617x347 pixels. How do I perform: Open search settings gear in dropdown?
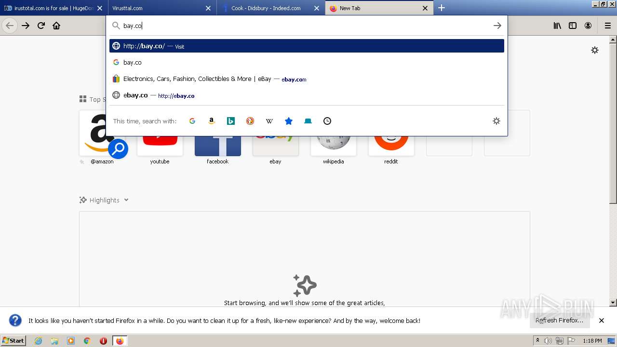point(496,121)
